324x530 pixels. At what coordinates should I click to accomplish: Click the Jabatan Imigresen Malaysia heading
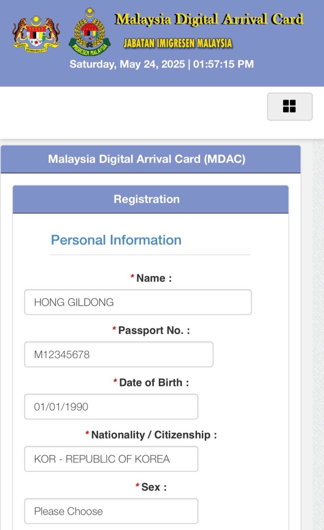pos(177,43)
